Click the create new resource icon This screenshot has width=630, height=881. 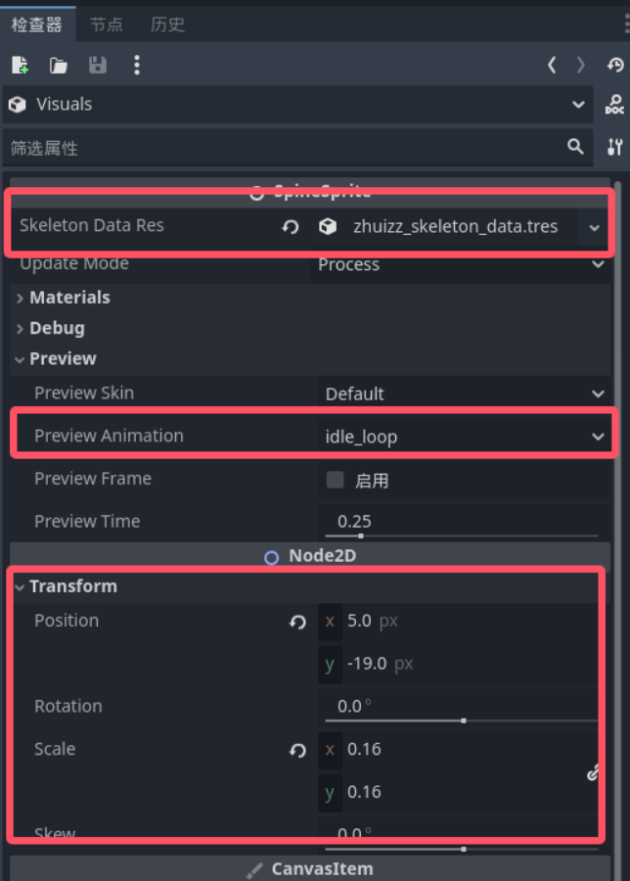click(x=21, y=66)
